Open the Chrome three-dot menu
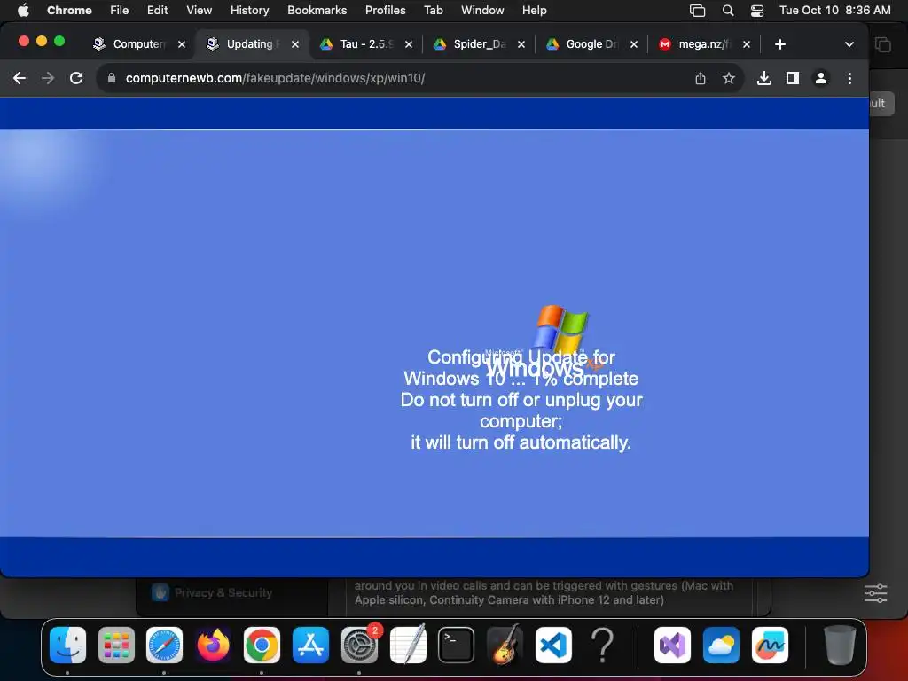The image size is (908, 681). [849, 78]
